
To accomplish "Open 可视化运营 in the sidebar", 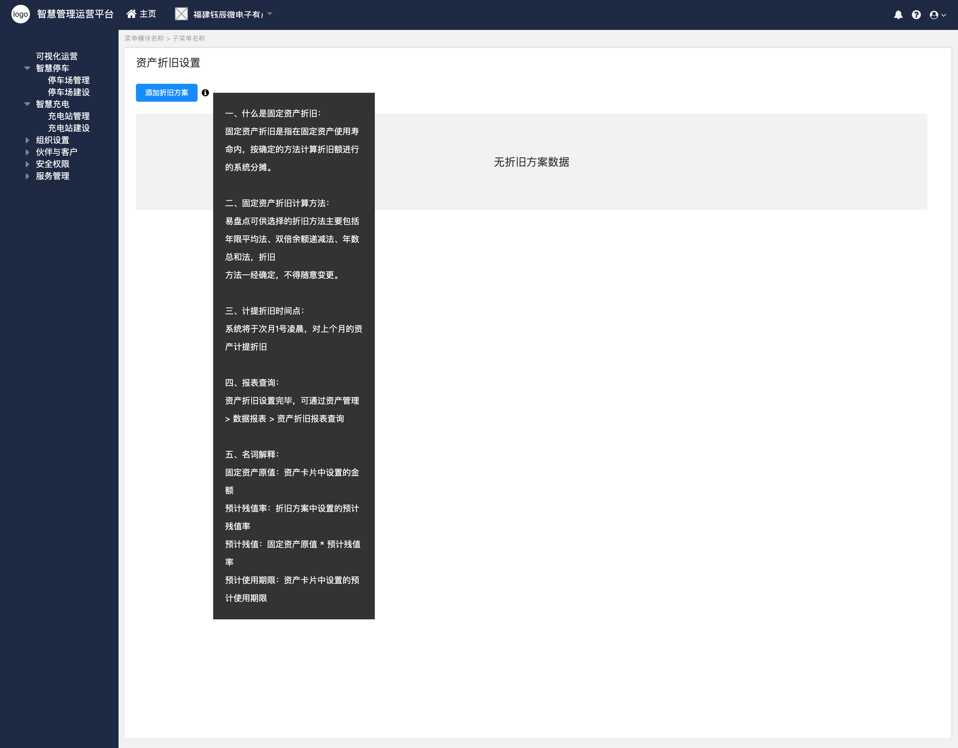I will pyautogui.click(x=57, y=56).
